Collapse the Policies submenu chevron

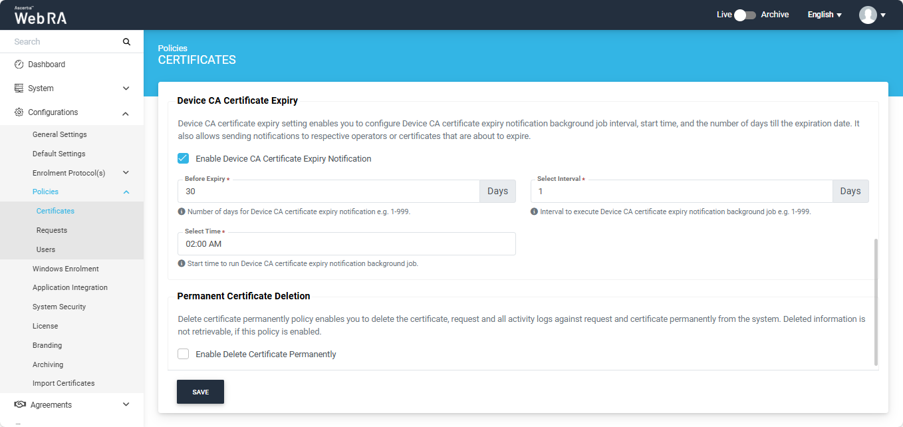(x=126, y=192)
